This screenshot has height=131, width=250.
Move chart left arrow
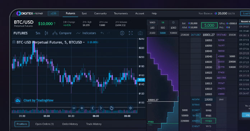[x=93, y=108]
